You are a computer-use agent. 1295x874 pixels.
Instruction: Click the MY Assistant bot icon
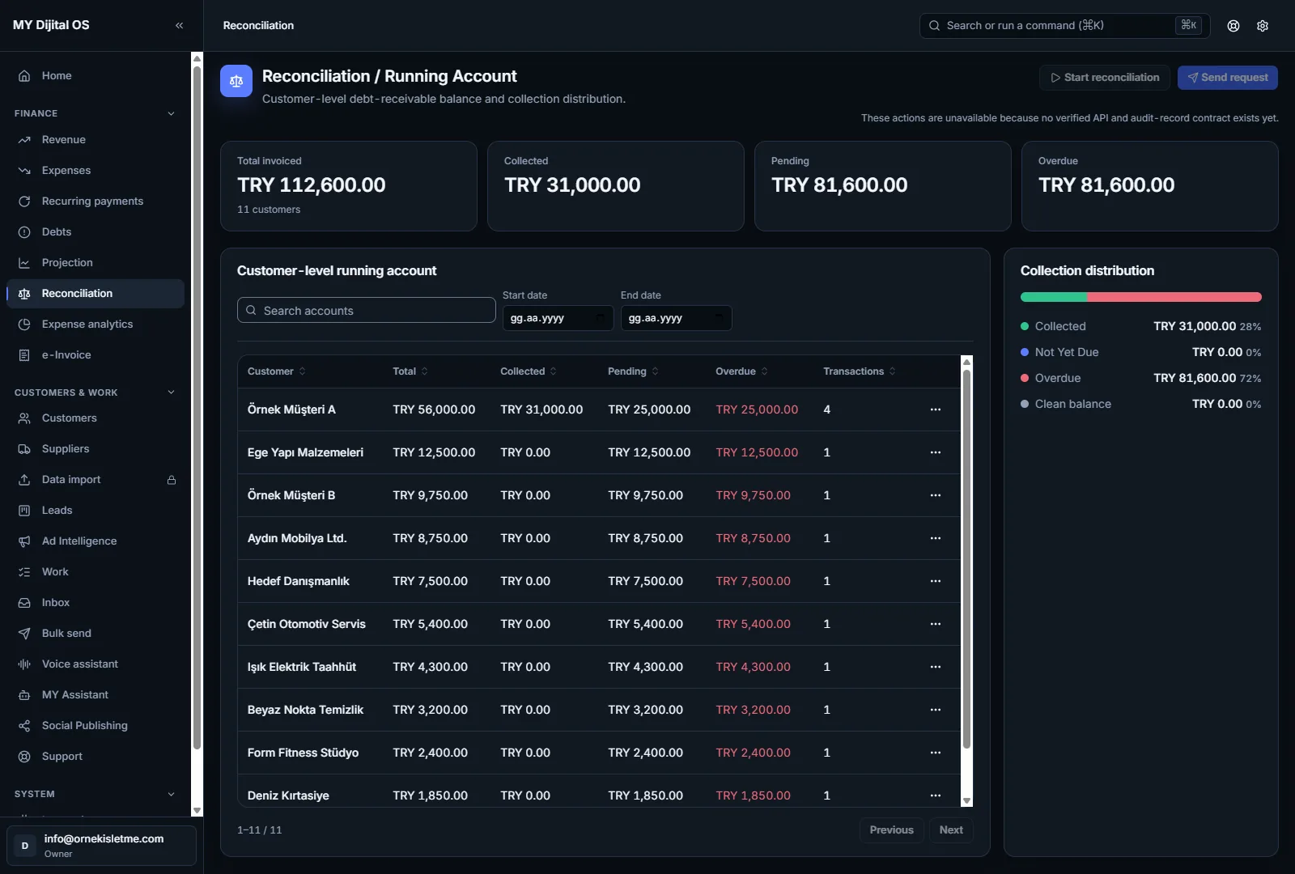pos(24,695)
